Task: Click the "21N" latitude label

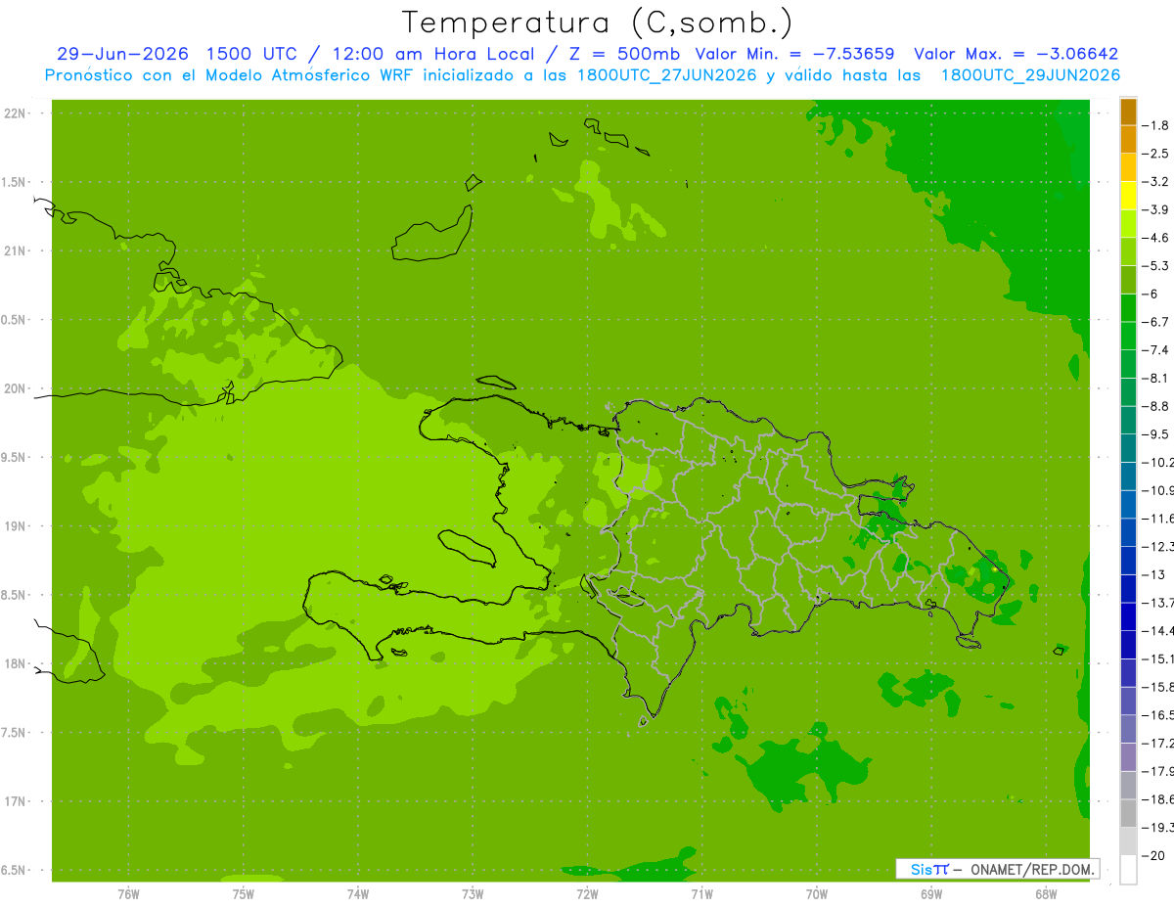Action: click(x=17, y=251)
